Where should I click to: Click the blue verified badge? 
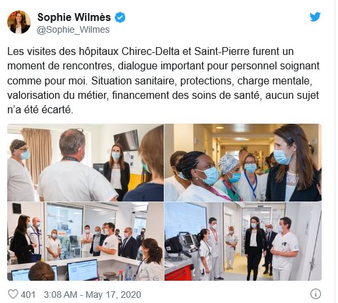point(120,18)
